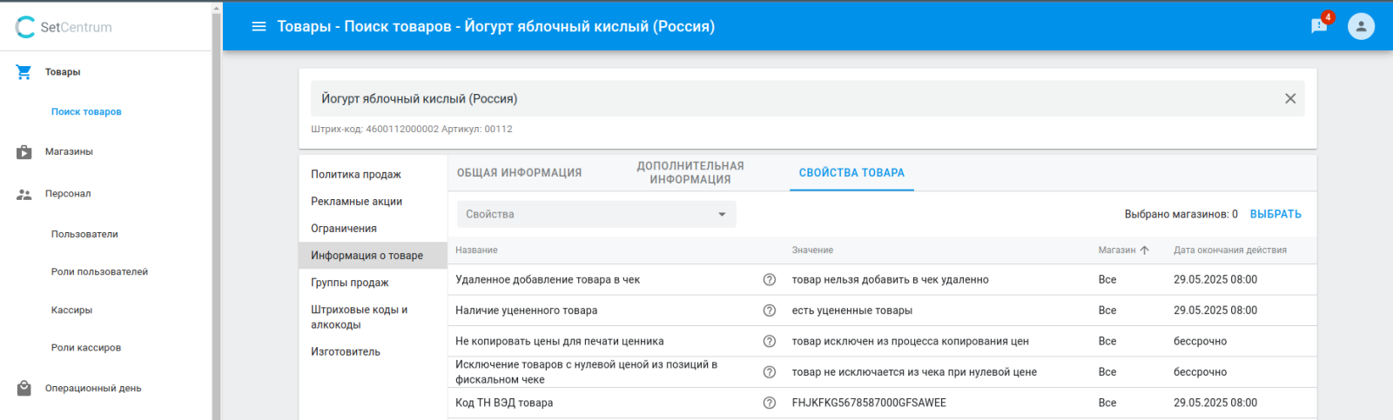Click value FHJKFKG5678587000GFSAWEE
The height and width of the screenshot is (420, 1393).
(x=869, y=403)
